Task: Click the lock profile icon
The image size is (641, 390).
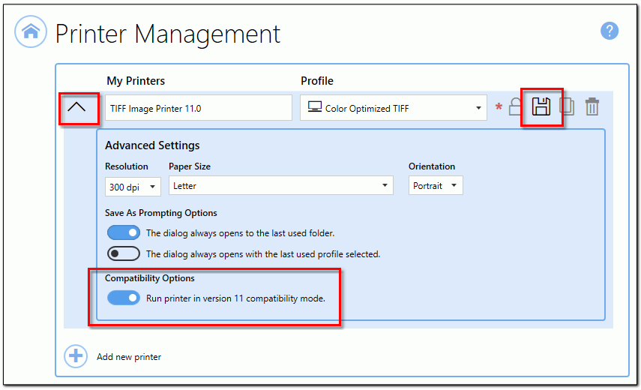Action: 515,107
